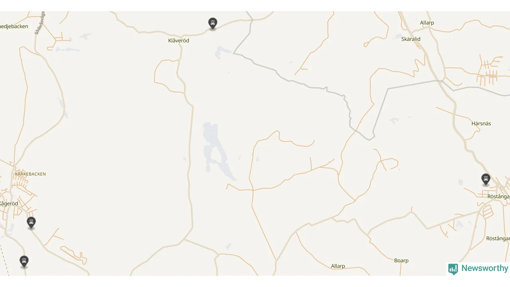Select the lower Röstånga label near Boarp road

coord(498,239)
